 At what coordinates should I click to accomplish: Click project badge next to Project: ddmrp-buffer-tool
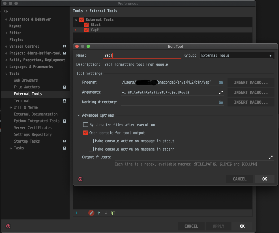coord(65,53)
